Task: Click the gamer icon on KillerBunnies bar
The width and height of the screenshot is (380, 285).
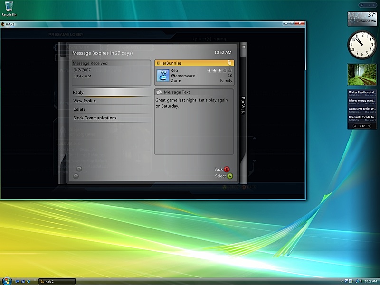Action: pyautogui.click(x=229, y=63)
